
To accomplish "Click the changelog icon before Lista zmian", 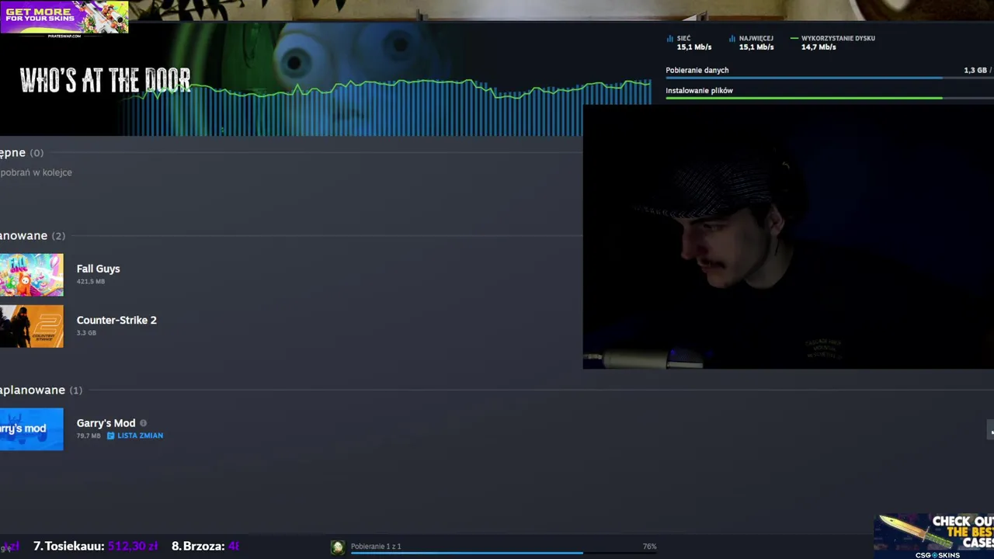I will coord(110,436).
